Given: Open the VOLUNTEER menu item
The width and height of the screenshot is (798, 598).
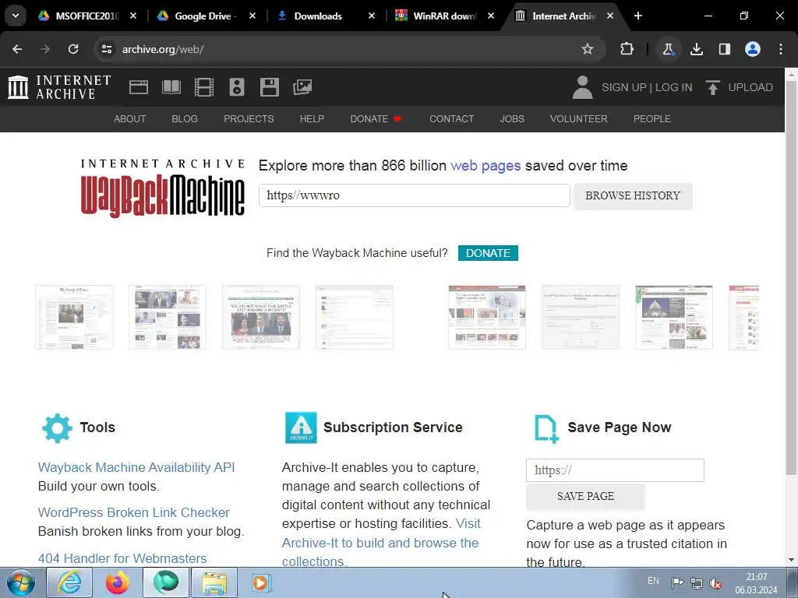Looking at the screenshot, I should click(579, 119).
